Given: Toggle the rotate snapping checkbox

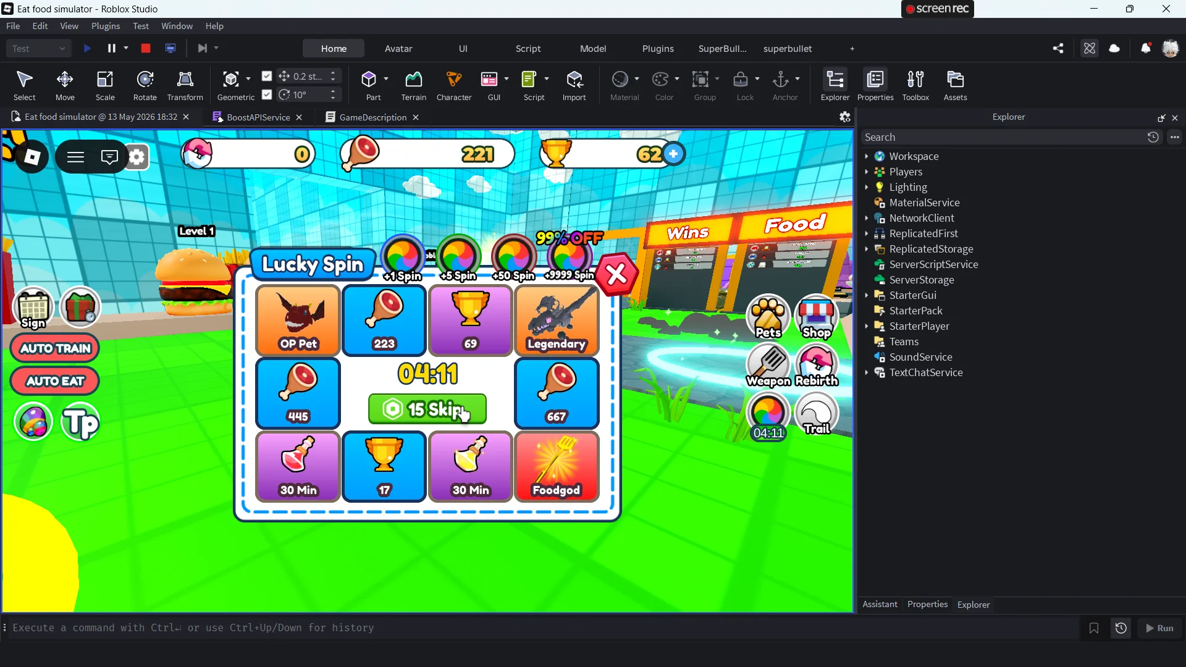Looking at the screenshot, I should 267,94.
